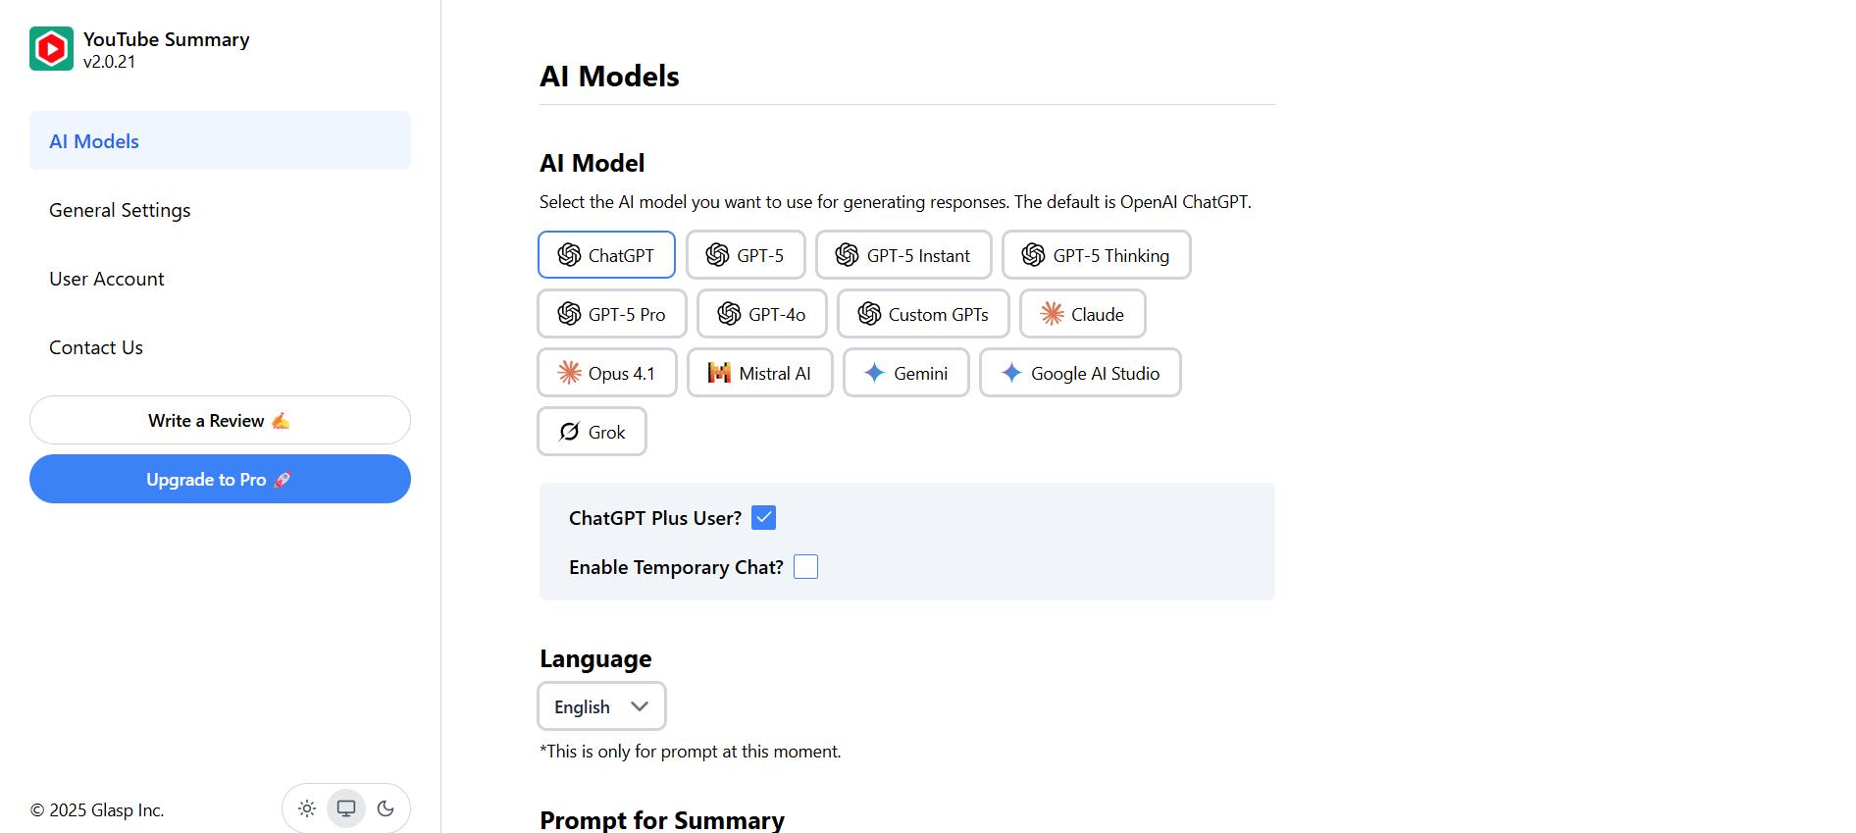The width and height of the screenshot is (1856, 833).
Task: Switch to dark theme moon icon
Action: click(x=386, y=808)
